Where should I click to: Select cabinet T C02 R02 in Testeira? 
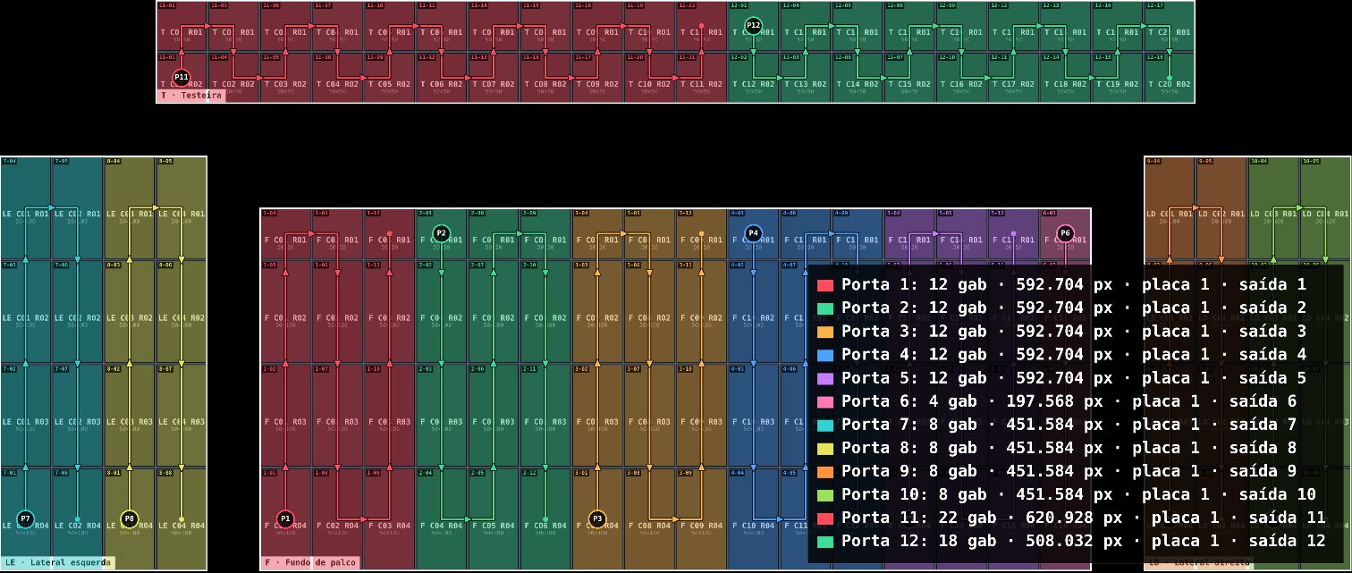pos(233,78)
